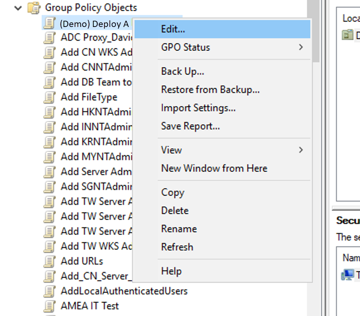The image size is (360, 316).
Task: Choose Rename from the context menu
Action: [179, 229]
